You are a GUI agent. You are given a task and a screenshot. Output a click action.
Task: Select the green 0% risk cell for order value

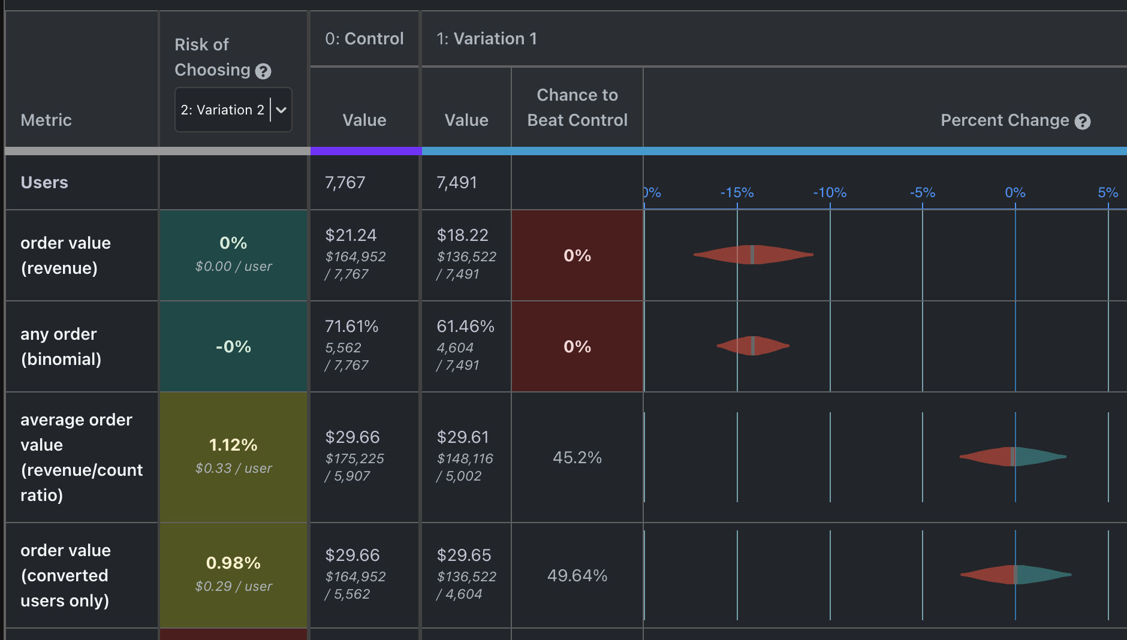pyautogui.click(x=233, y=255)
